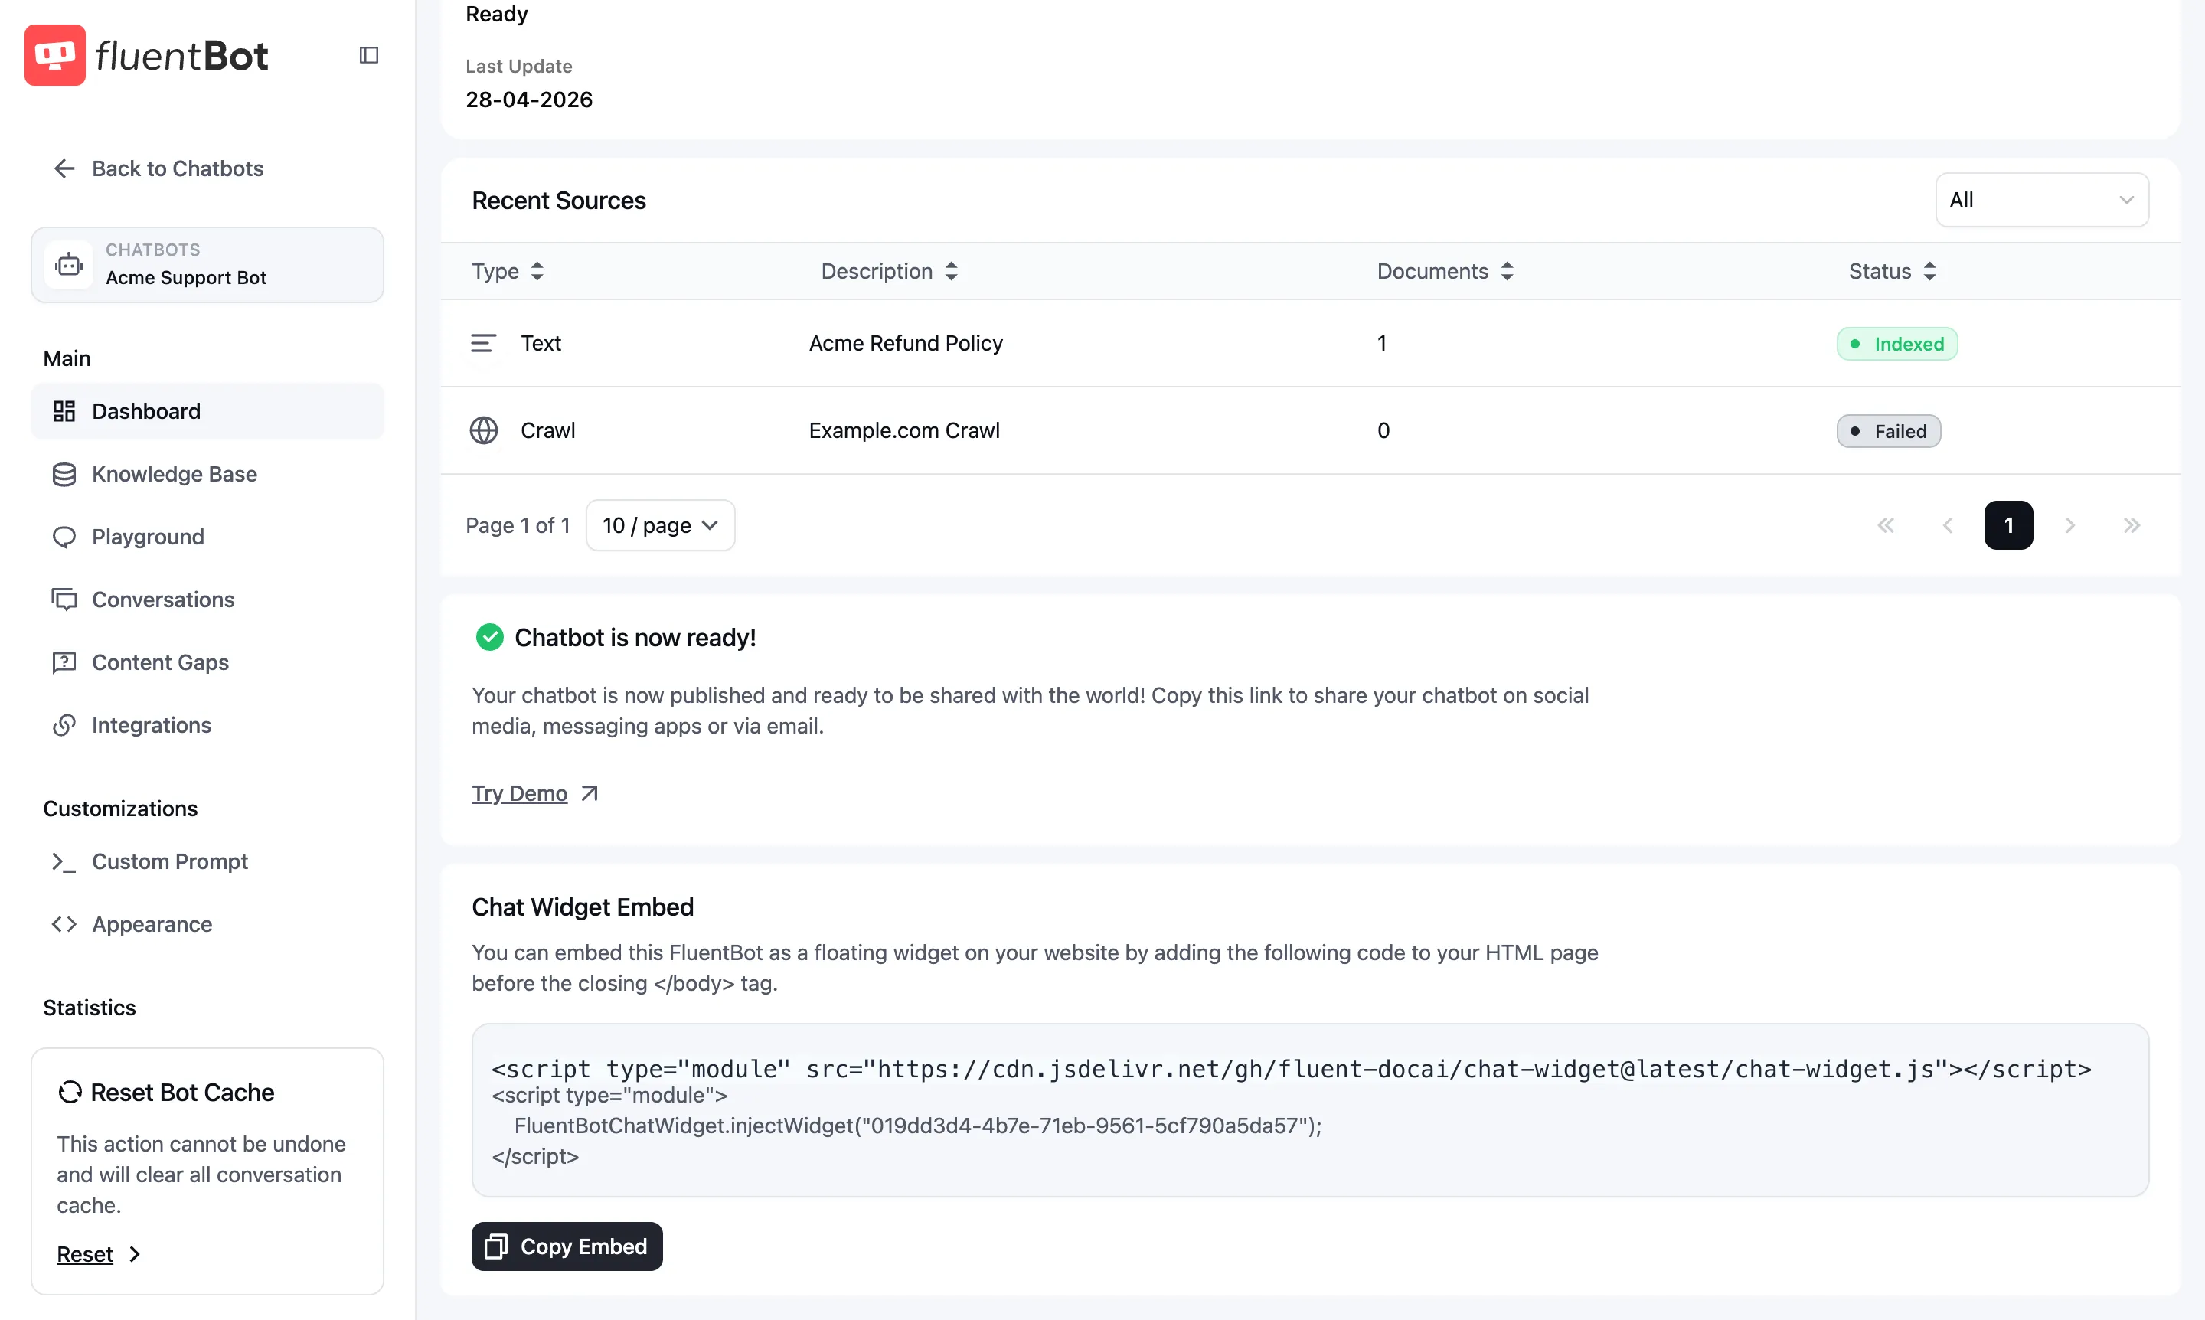Click the green ready checkmark icon
The height and width of the screenshot is (1320, 2205).
tap(489, 637)
